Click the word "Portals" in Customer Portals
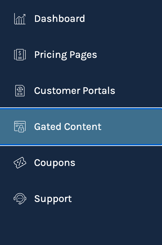The height and width of the screenshot is (245, 162). [99, 91]
